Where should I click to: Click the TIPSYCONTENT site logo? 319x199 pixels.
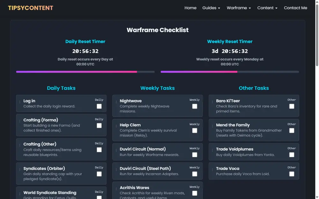[31, 8]
